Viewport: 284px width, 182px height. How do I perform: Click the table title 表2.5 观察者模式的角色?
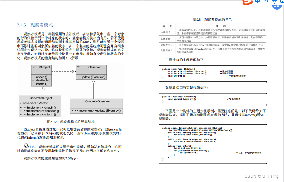(212, 20)
